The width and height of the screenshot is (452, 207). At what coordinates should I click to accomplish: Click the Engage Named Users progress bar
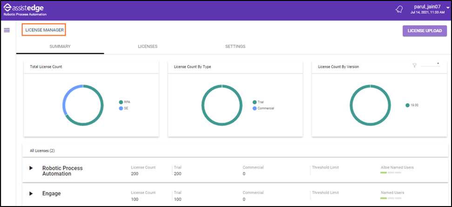(x=391, y=198)
